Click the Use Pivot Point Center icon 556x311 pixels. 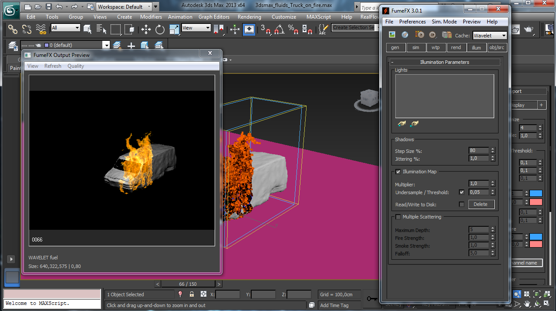pyautogui.click(x=219, y=29)
